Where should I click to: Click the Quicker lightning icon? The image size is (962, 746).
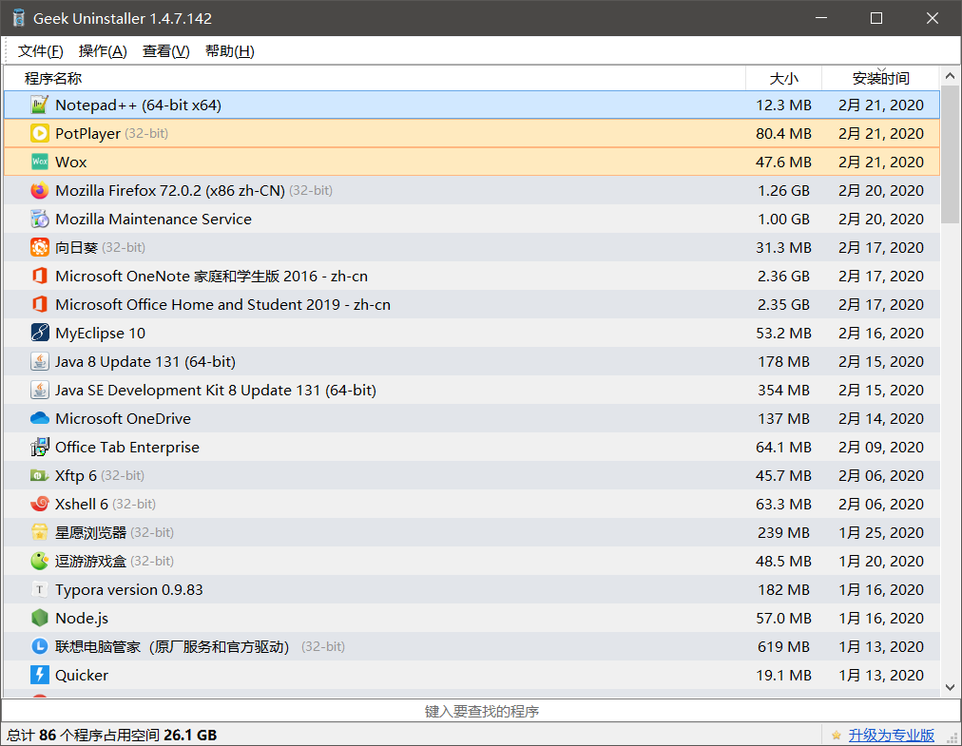click(40, 675)
